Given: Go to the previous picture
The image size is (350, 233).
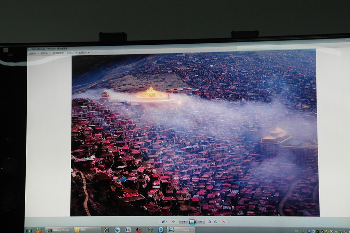Looking at the screenshot, I should tap(184, 222).
